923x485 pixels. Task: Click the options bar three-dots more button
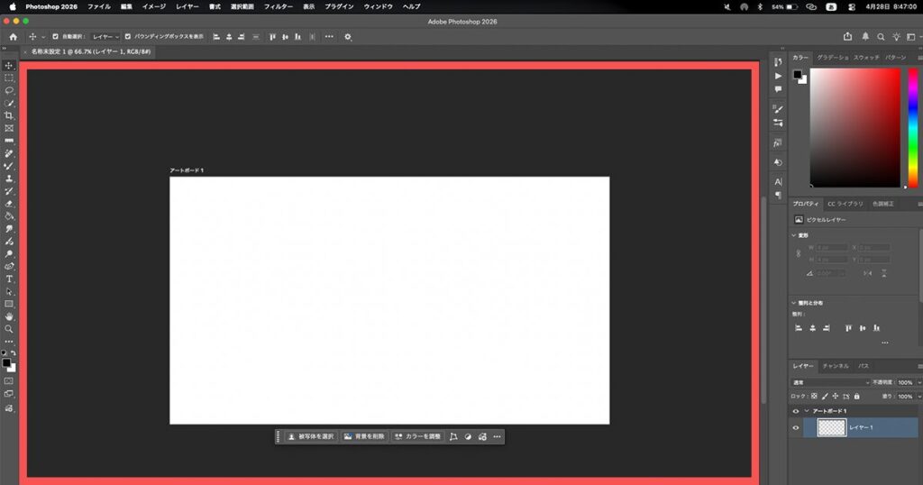[329, 36]
